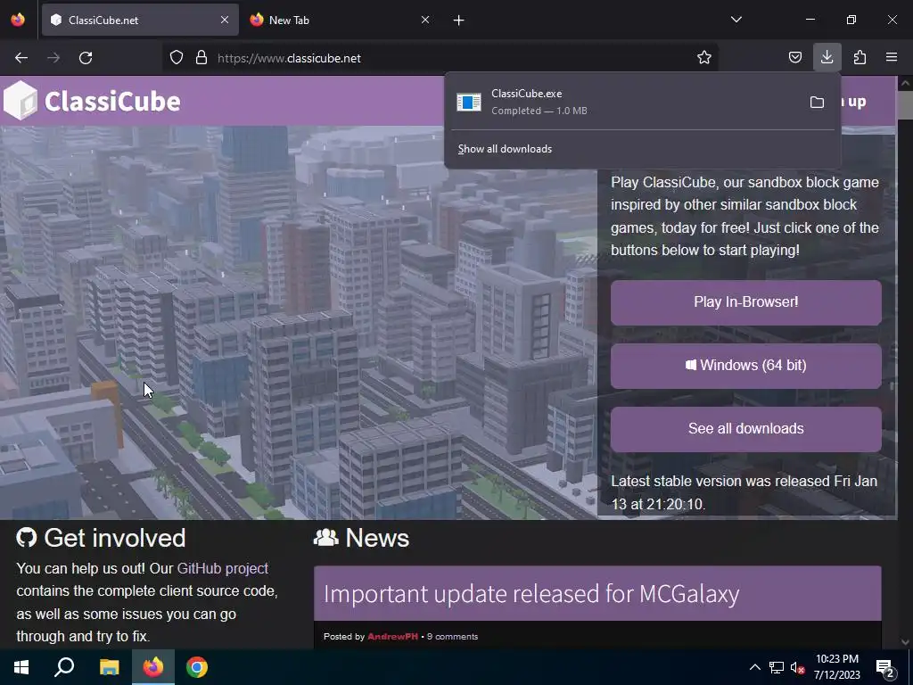This screenshot has height=685, width=913.
Task: Open the Windows Start menu
Action: point(21,667)
